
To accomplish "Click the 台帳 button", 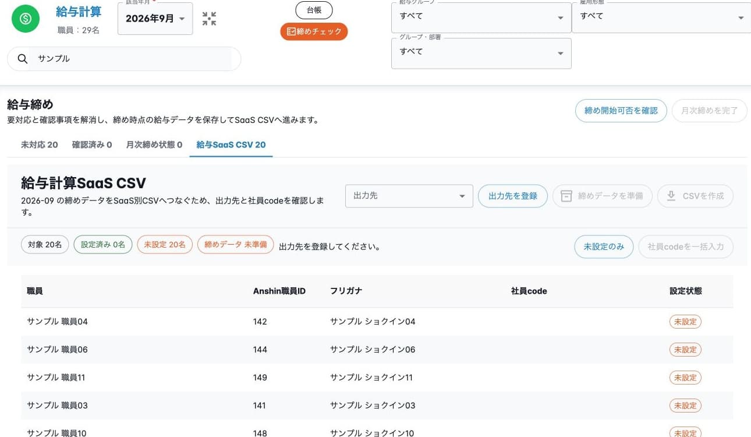I will (314, 10).
